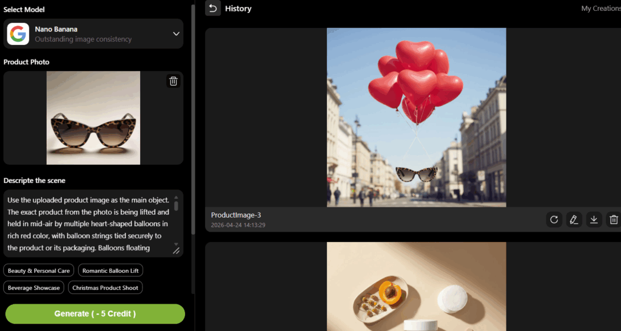Screen dimensions: 621x331
Task: Open the Nano Banana model dropdown
Action: point(93,34)
